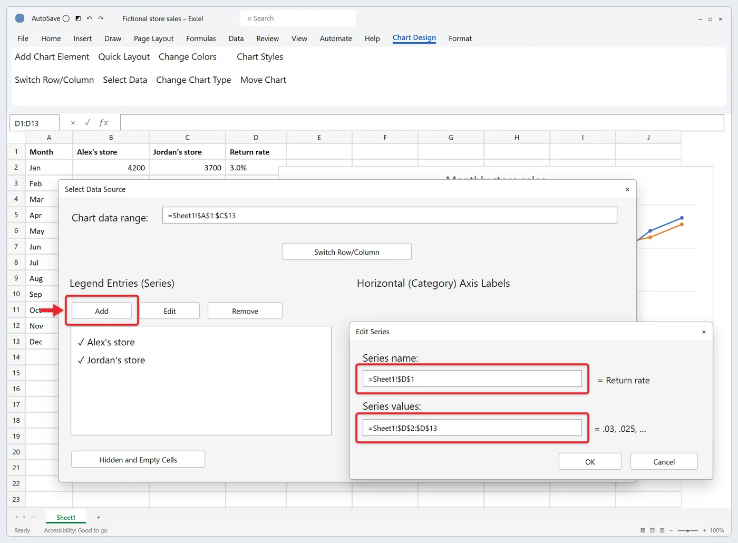Switch to the Insert tab
The height and width of the screenshot is (543, 738).
pyautogui.click(x=82, y=38)
